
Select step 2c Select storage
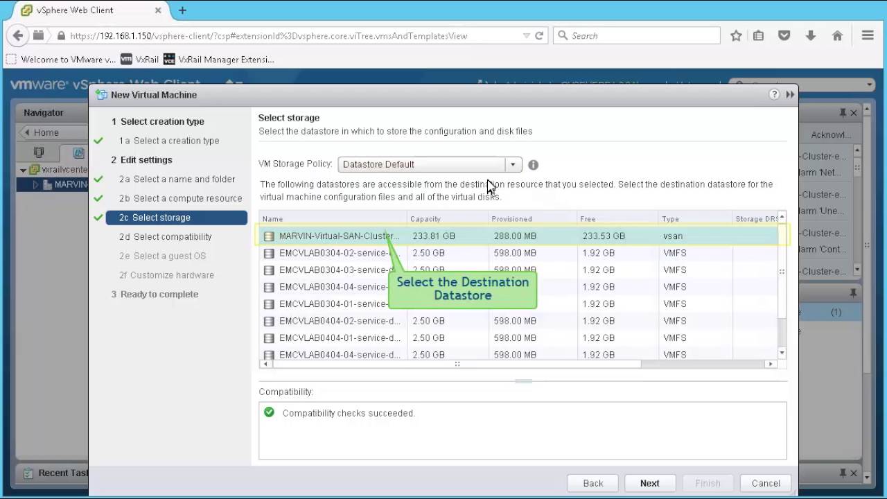click(x=177, y=218)
